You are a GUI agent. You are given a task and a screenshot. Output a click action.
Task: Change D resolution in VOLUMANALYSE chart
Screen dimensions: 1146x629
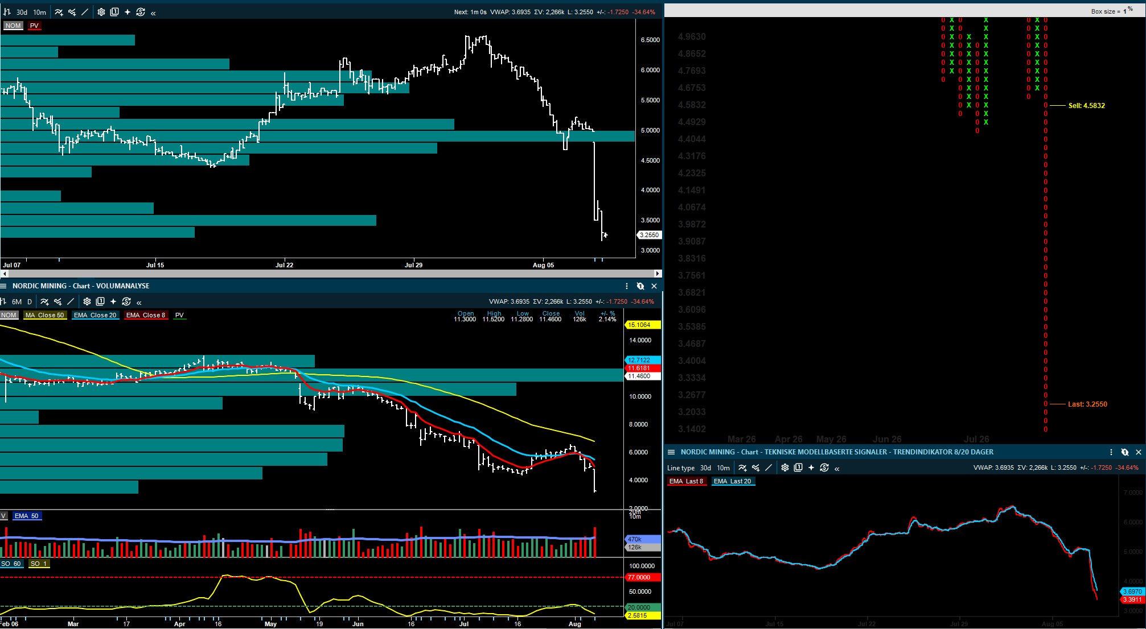(x=30, y=301)
